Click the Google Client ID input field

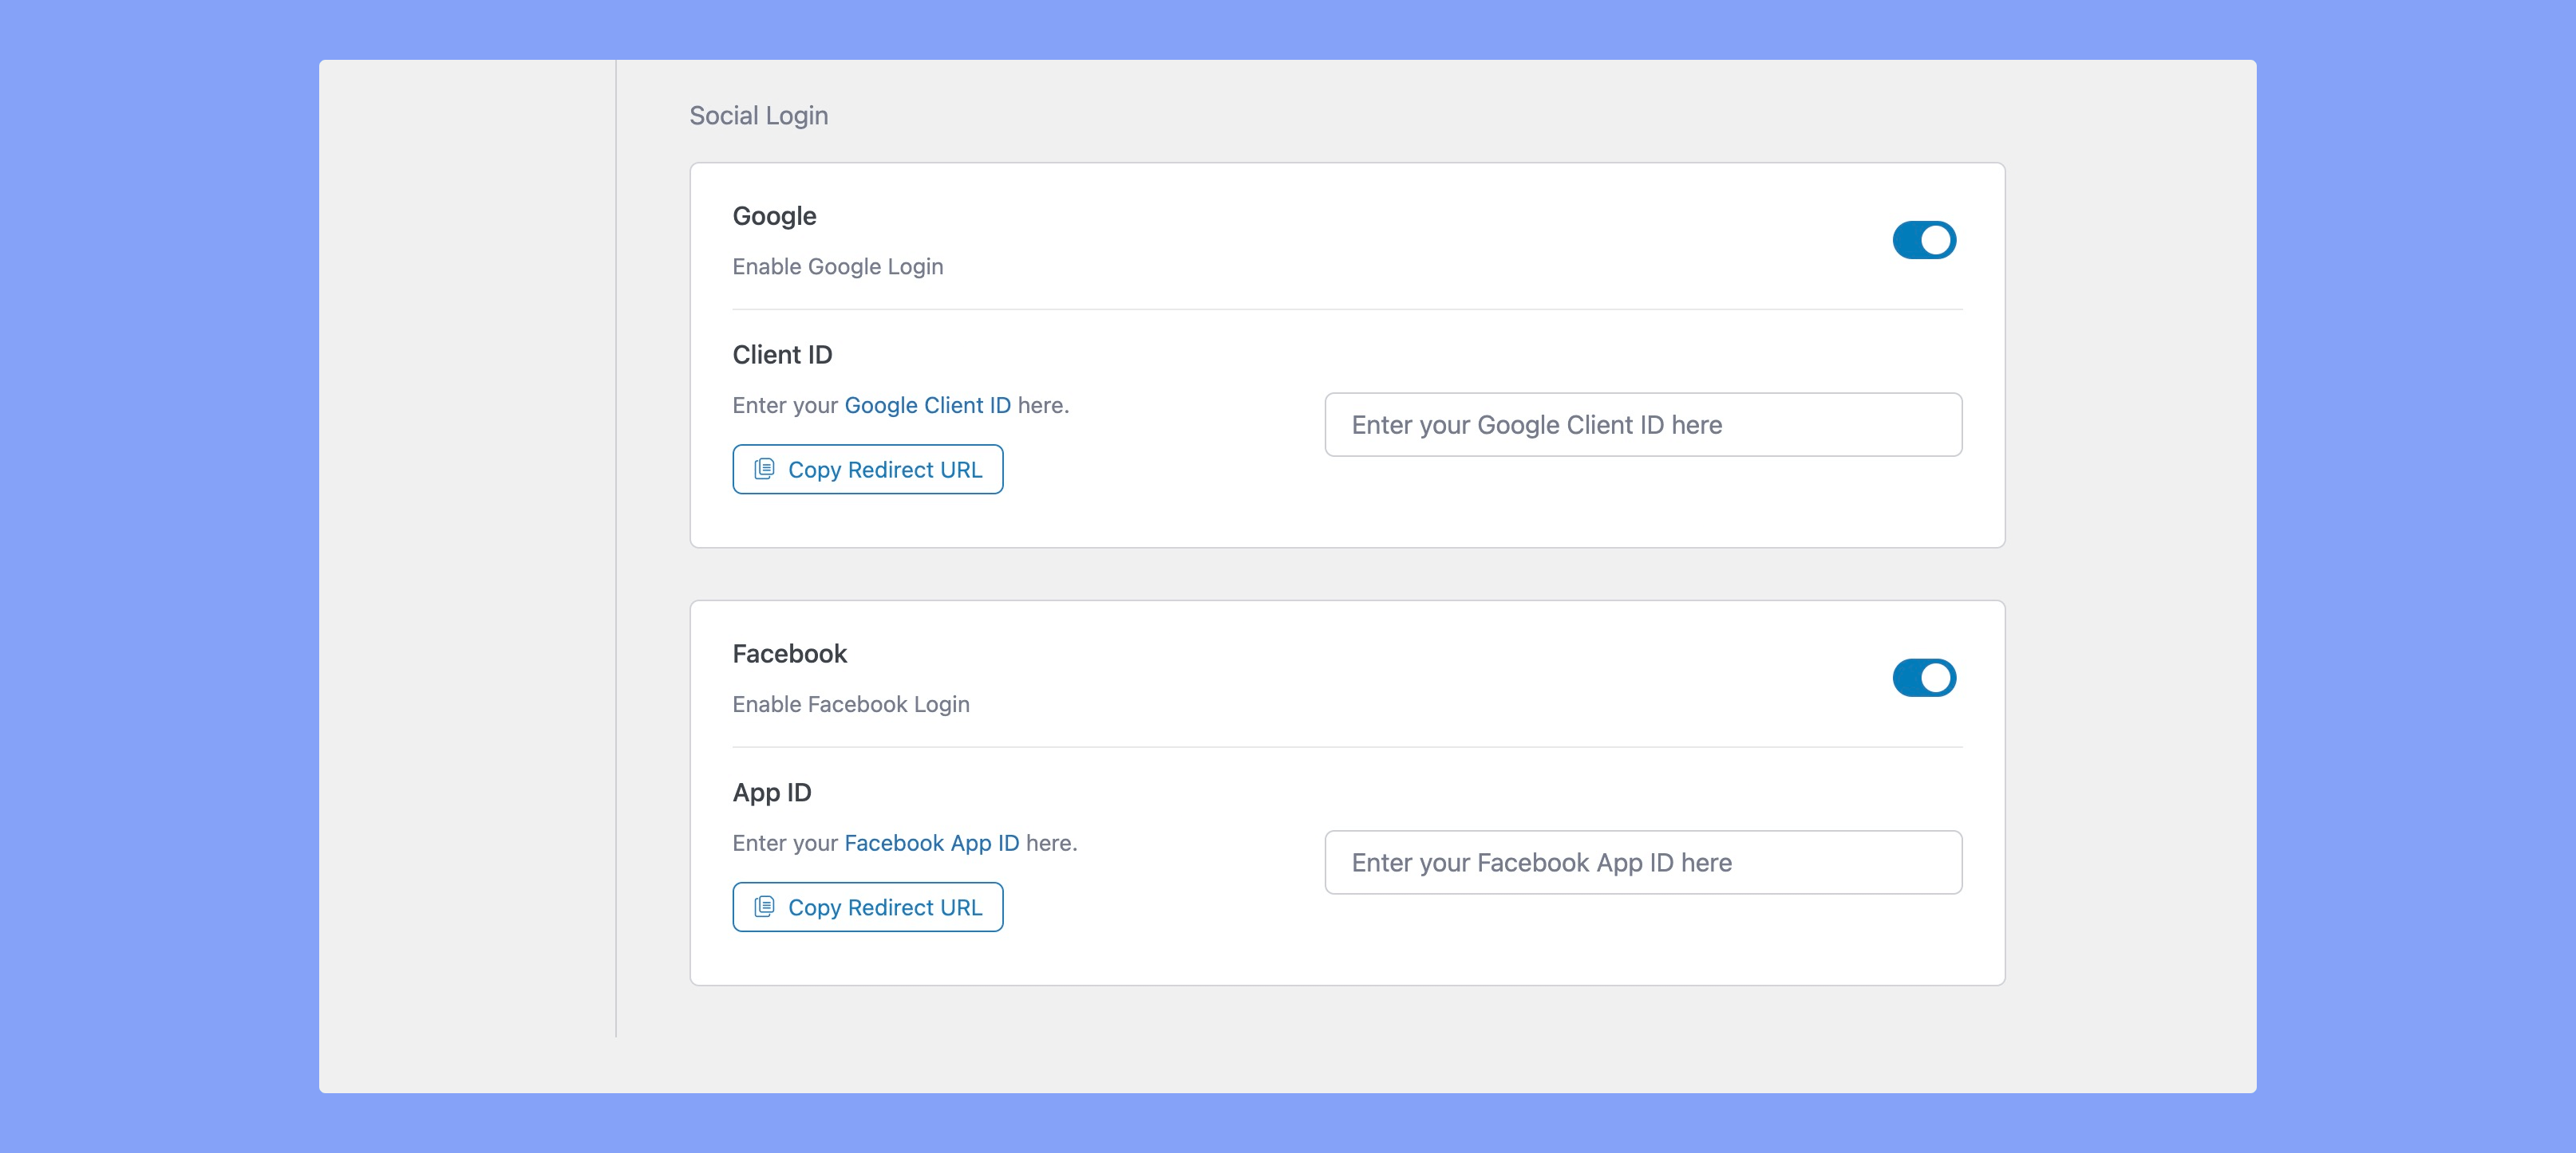click(1643, 423)
